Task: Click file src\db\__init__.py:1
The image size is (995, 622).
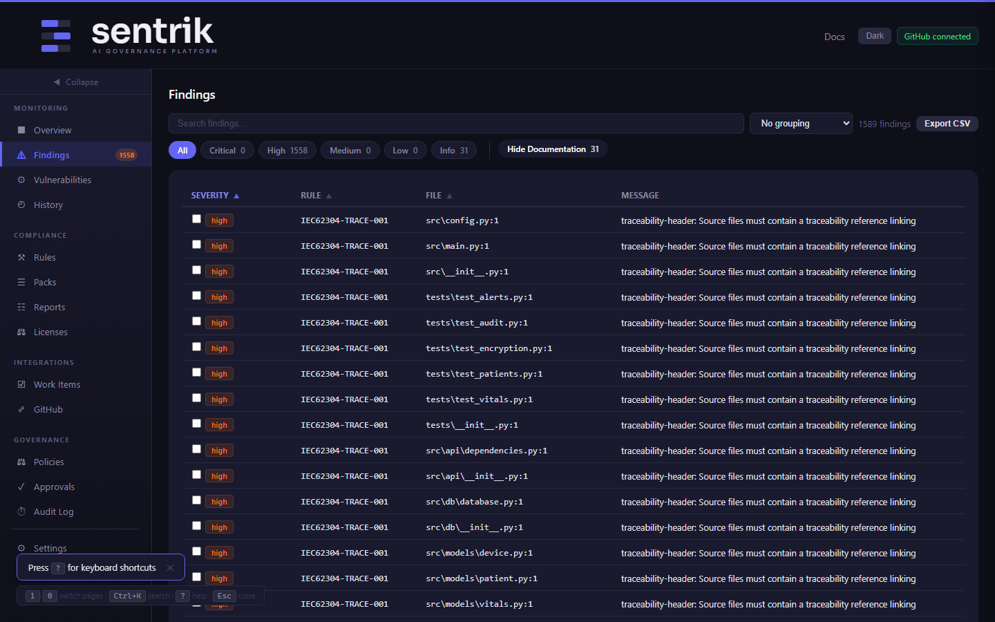Action: [474, 527]
